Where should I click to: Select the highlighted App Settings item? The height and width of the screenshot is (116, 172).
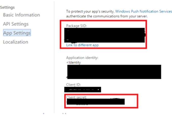[x=17, y=33]
